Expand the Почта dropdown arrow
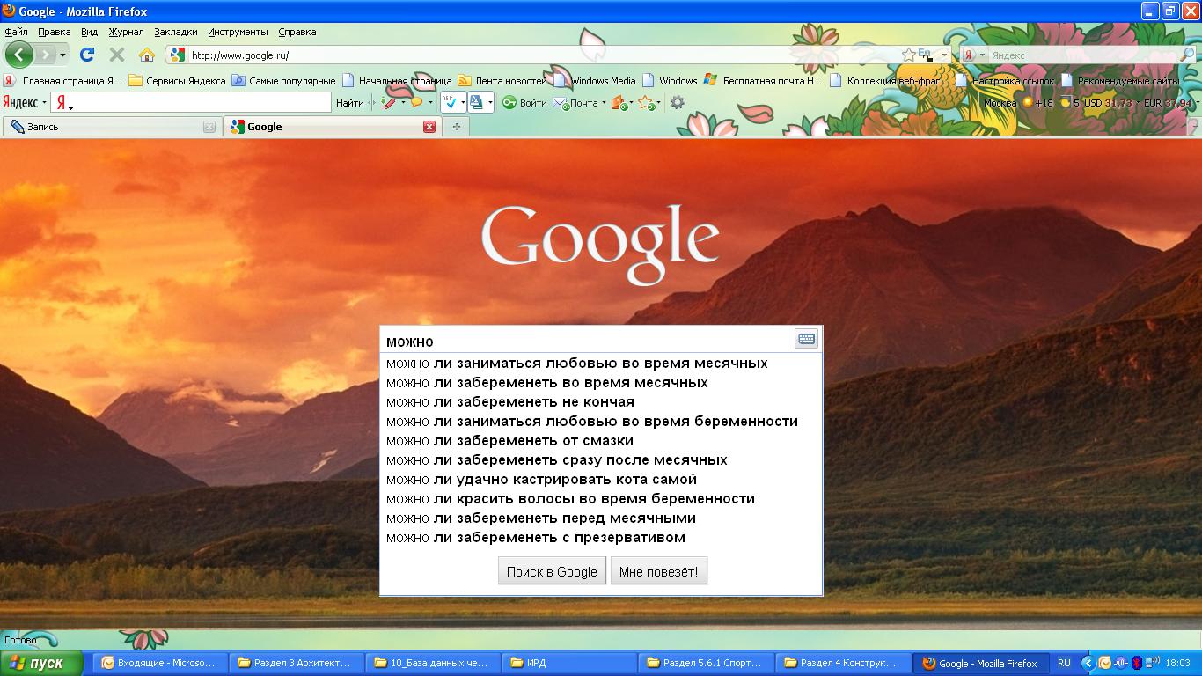 click(x=604, y=103)
